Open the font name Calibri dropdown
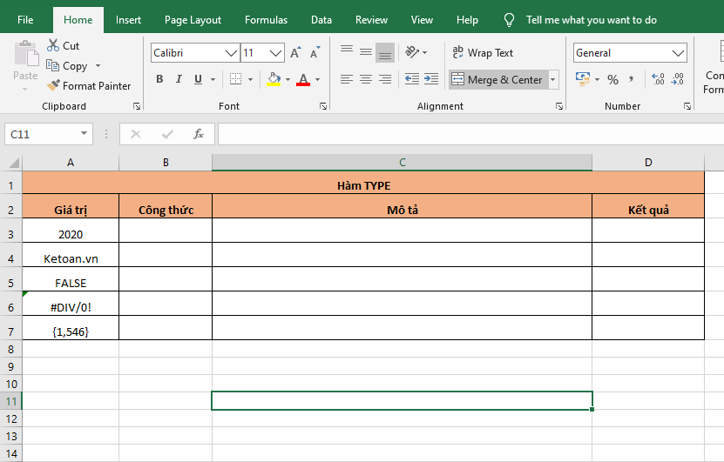The height and width of the screenshot is (462, 724). pyautogui.click(x=232, y=53)
